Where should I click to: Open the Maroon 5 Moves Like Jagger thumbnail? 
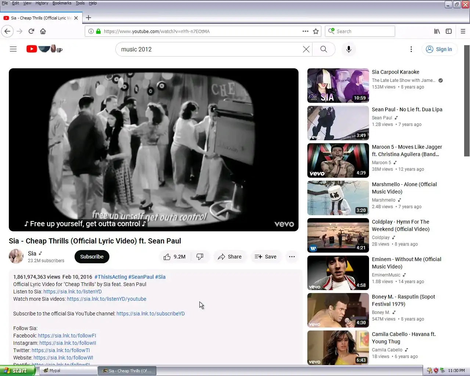pos(338,160)
